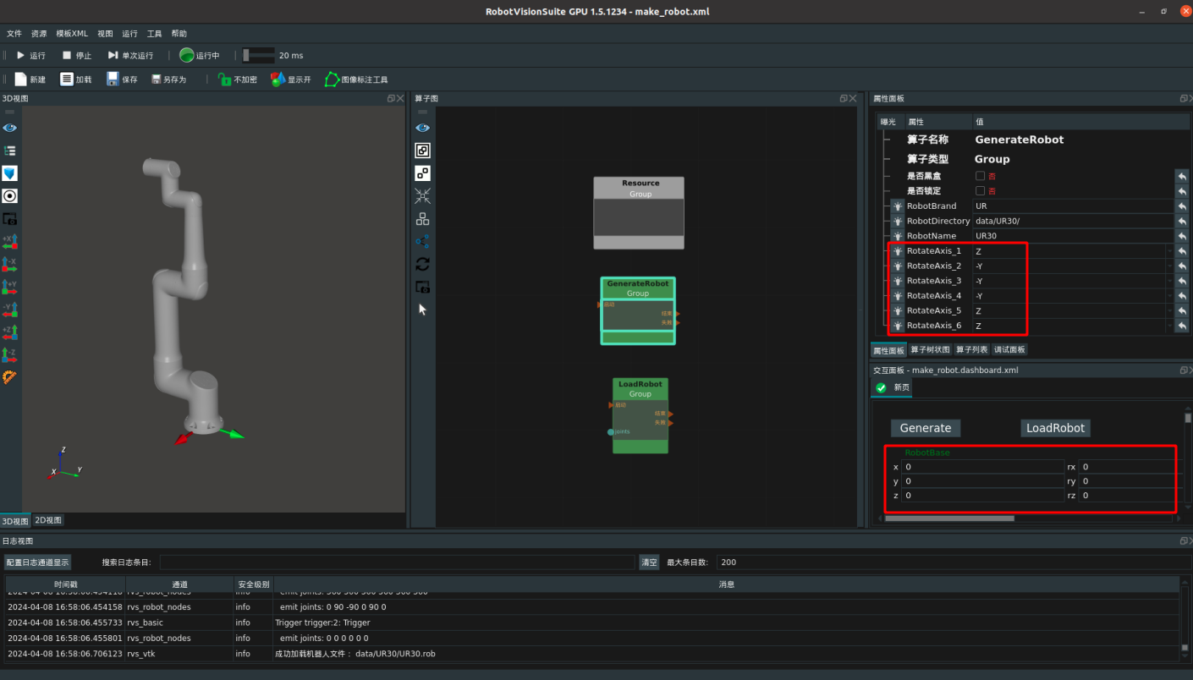This screenshot has height=680, width=1193.
Task: Adjust the run interval slider next to 20 ms
Action: point(259,56)
